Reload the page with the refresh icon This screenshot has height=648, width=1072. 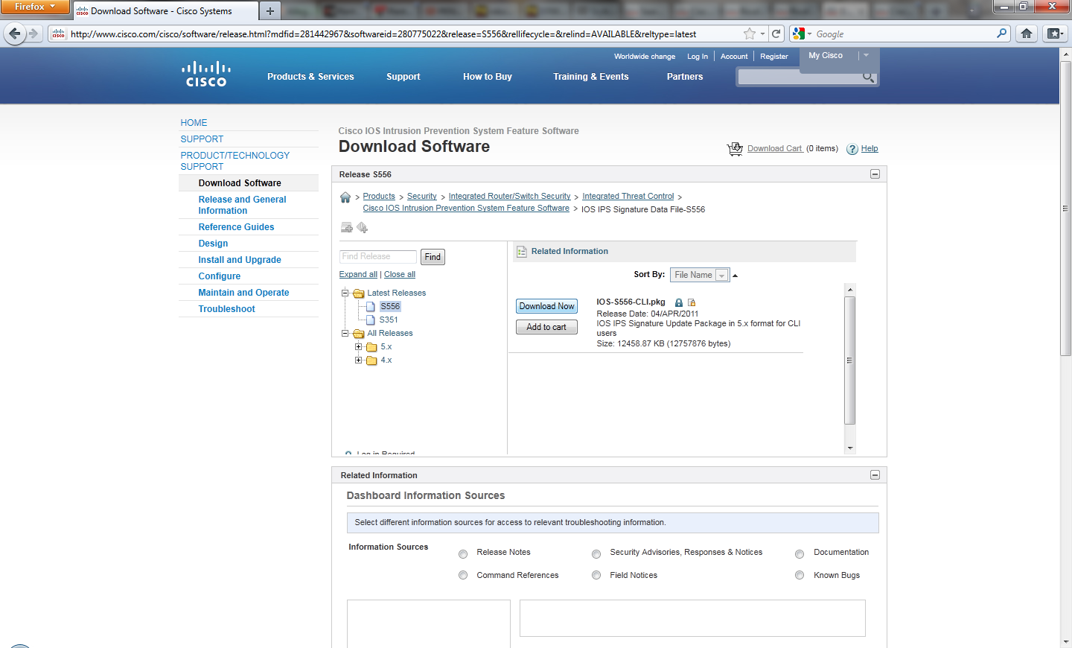pyautogui.click(x=776, y=34)
